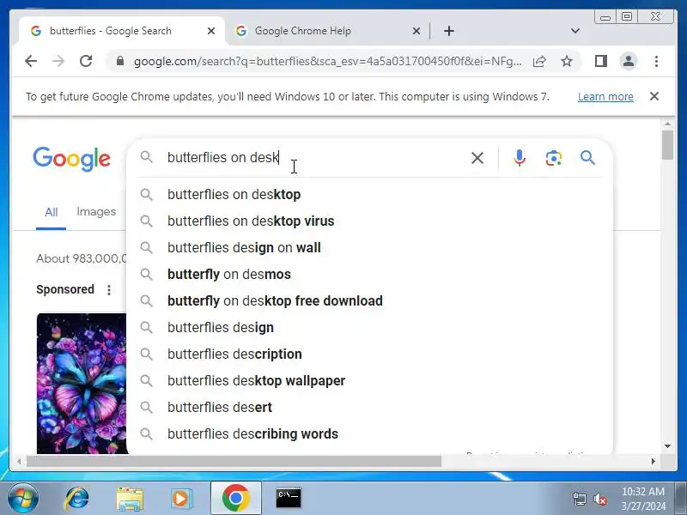687x515 pixels.
Task: Choose suggestion butterflies on desktop
Action: 369,195
